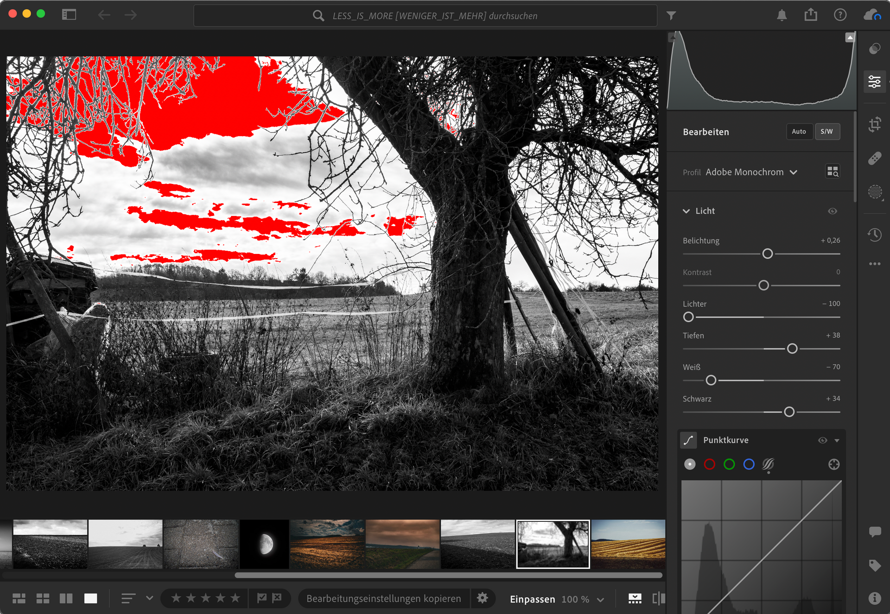The width and height of the screenshot is (890, 614).
Task: Open the Einpassen zoom dropdown
Action: 600,599
